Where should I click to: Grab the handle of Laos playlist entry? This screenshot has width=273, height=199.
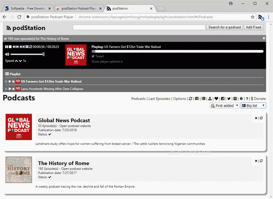[x=6, y=89]
